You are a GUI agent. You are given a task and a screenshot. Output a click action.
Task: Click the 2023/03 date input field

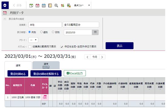pos(78,33)
